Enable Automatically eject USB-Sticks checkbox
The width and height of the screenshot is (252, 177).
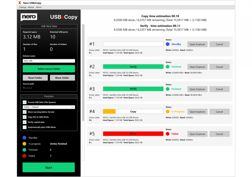pos(25,127)
